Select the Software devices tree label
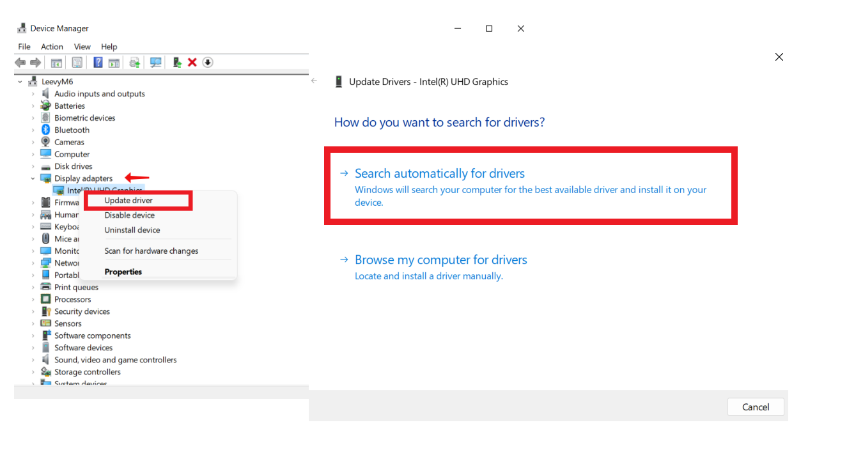The image size is (863, 450). [x=84, y=348]
